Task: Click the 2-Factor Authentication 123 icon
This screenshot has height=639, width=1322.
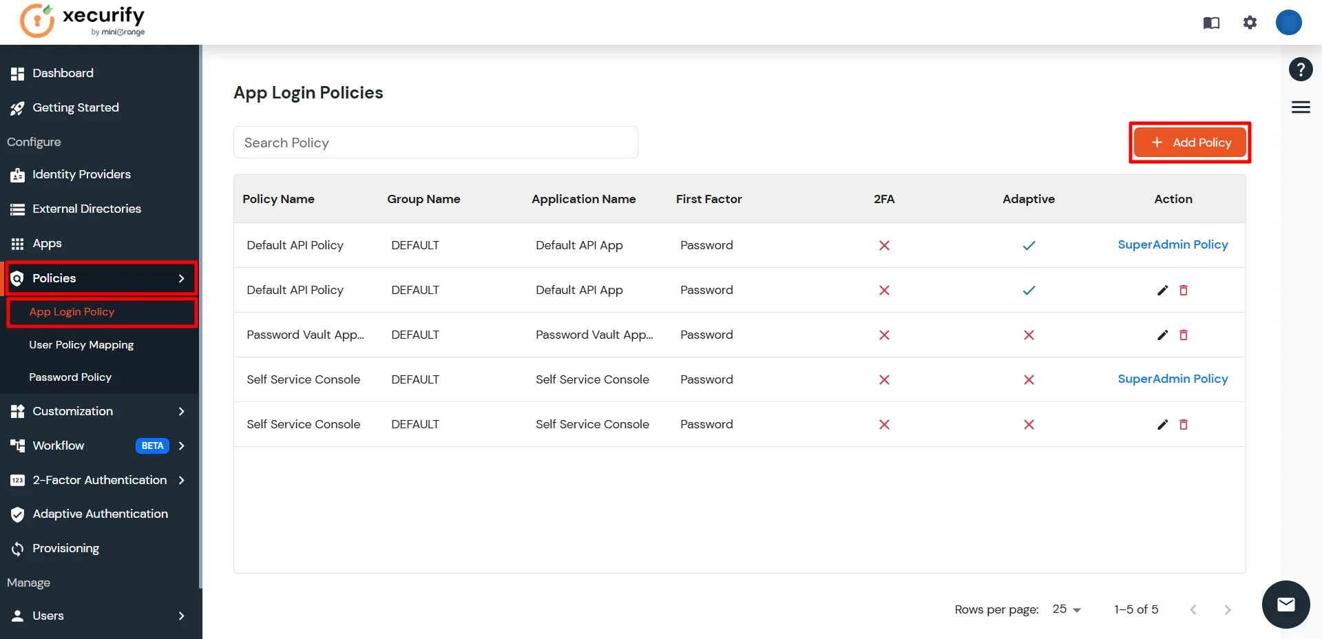Action: (x=17, y=480)
